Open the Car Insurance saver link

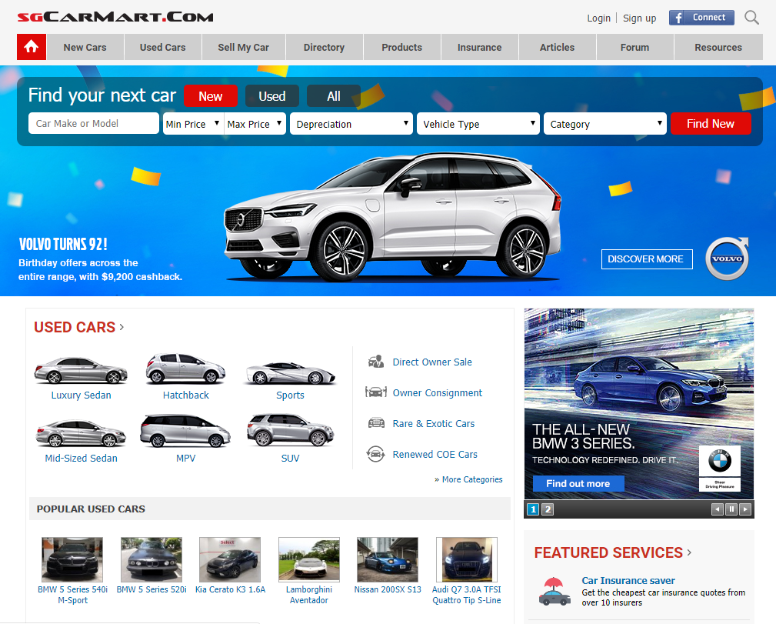pyautogui.click(x=628, y=580)
